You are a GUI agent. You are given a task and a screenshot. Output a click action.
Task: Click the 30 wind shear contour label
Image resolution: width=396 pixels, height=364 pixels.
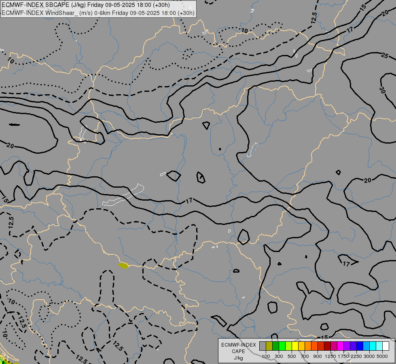click(382, 90)
